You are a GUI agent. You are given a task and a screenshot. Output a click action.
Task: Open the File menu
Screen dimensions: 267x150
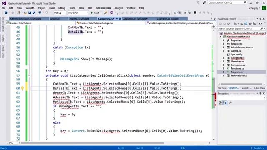(3, 8)
